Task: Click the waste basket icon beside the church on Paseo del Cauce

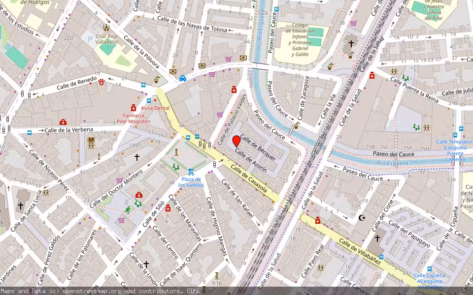Action: pyautogui.click(x=349, y=57)
